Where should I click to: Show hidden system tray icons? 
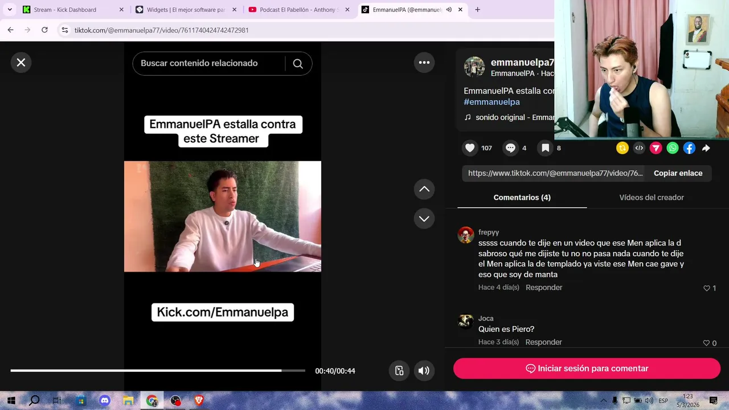click(605, 401)
